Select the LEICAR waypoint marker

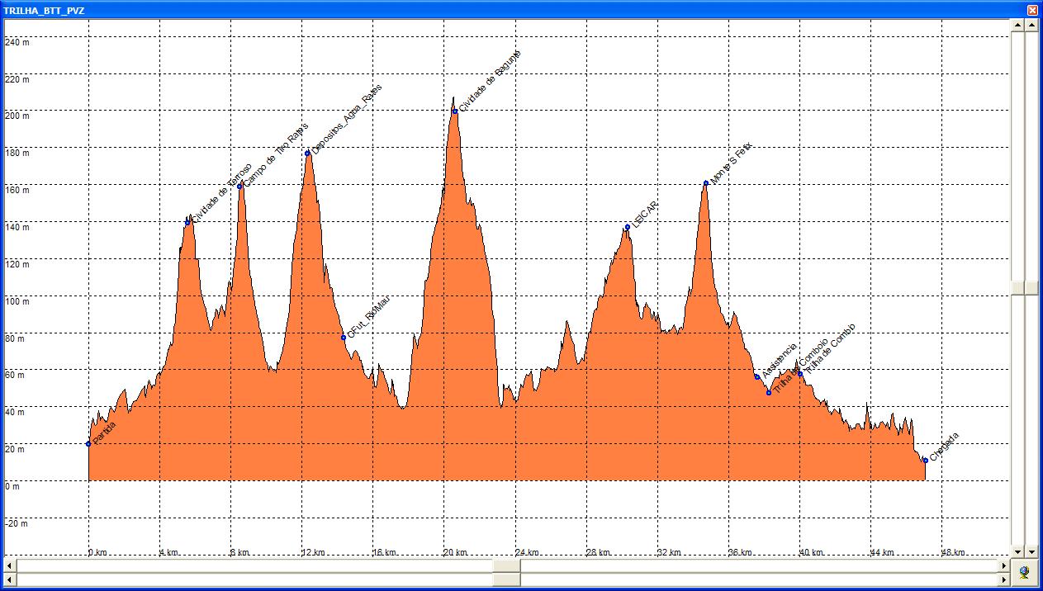[628, 227]
